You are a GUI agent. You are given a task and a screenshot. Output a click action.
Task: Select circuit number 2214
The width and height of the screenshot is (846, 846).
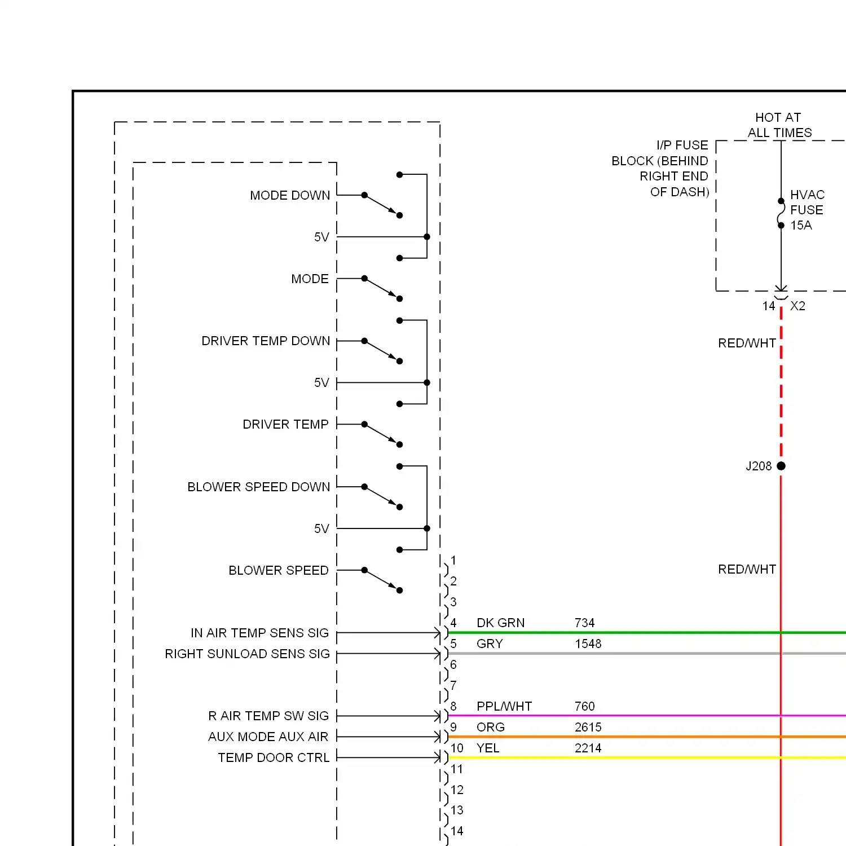point(588,748)
